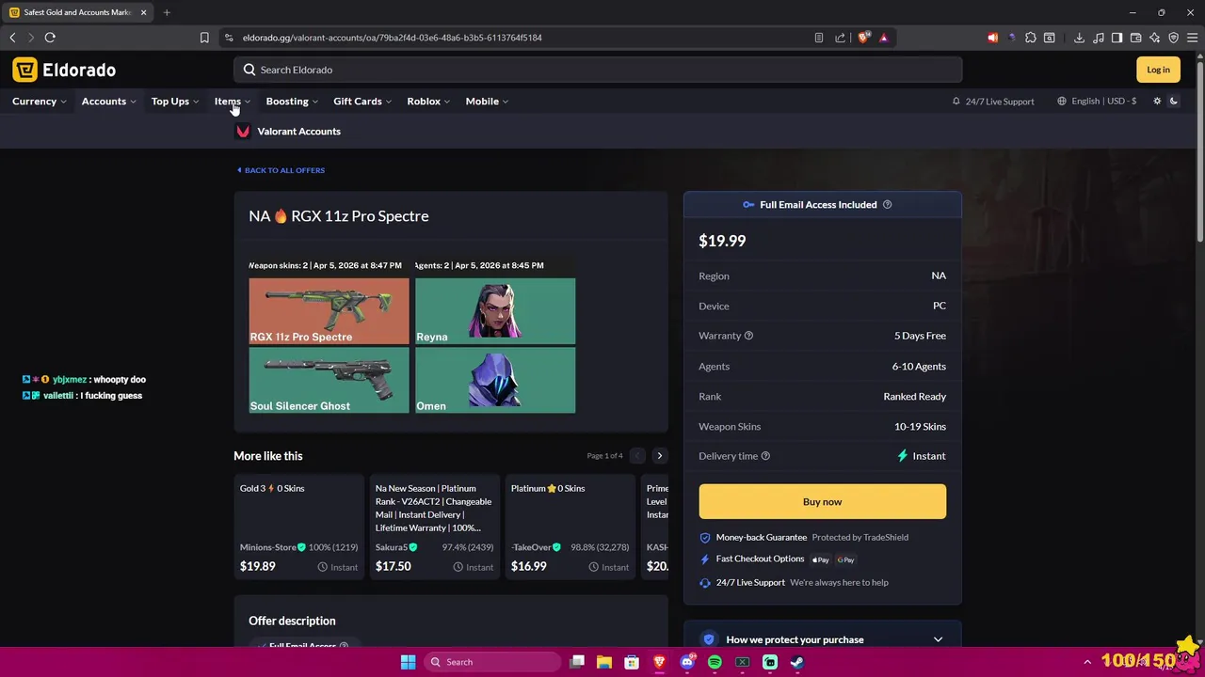This screenshot has height=677, width=1205.
Task: Expand the Mobile menu
Action: point(487,101)
